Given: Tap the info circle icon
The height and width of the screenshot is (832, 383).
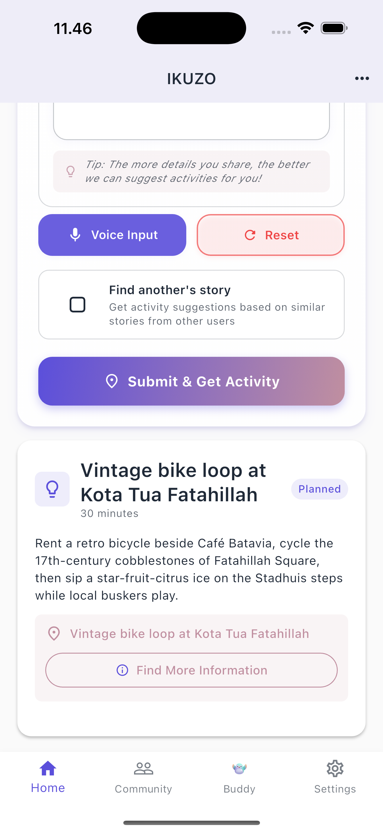Looking at the screenshot, I should (122, 670).
